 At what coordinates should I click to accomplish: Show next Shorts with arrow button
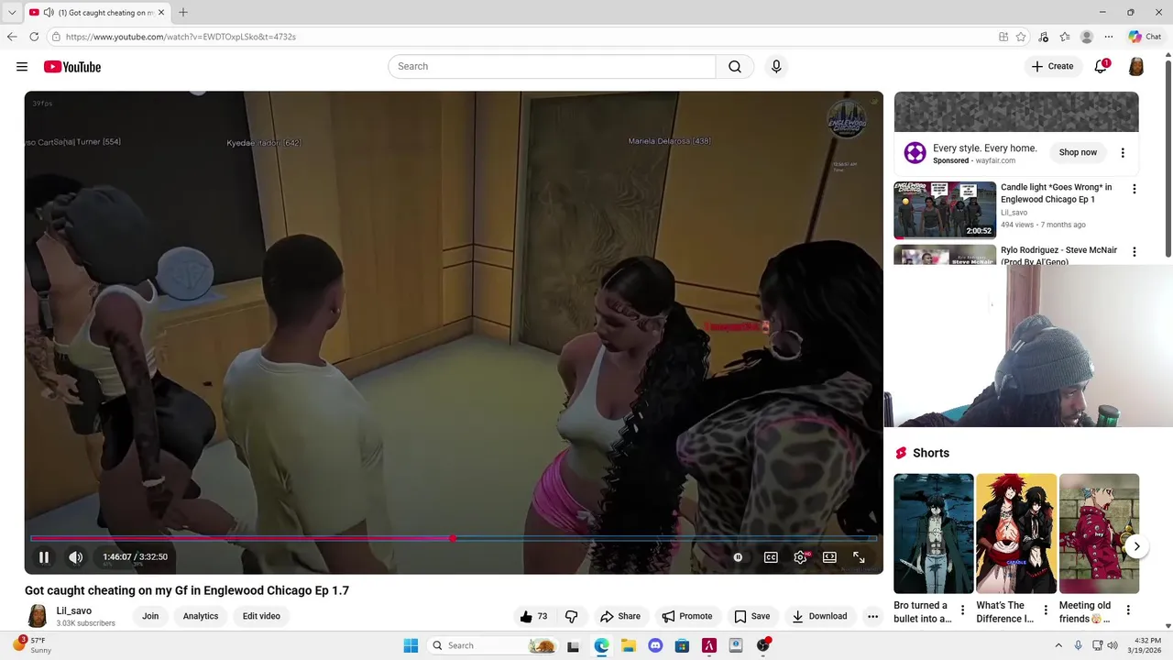1136,546
